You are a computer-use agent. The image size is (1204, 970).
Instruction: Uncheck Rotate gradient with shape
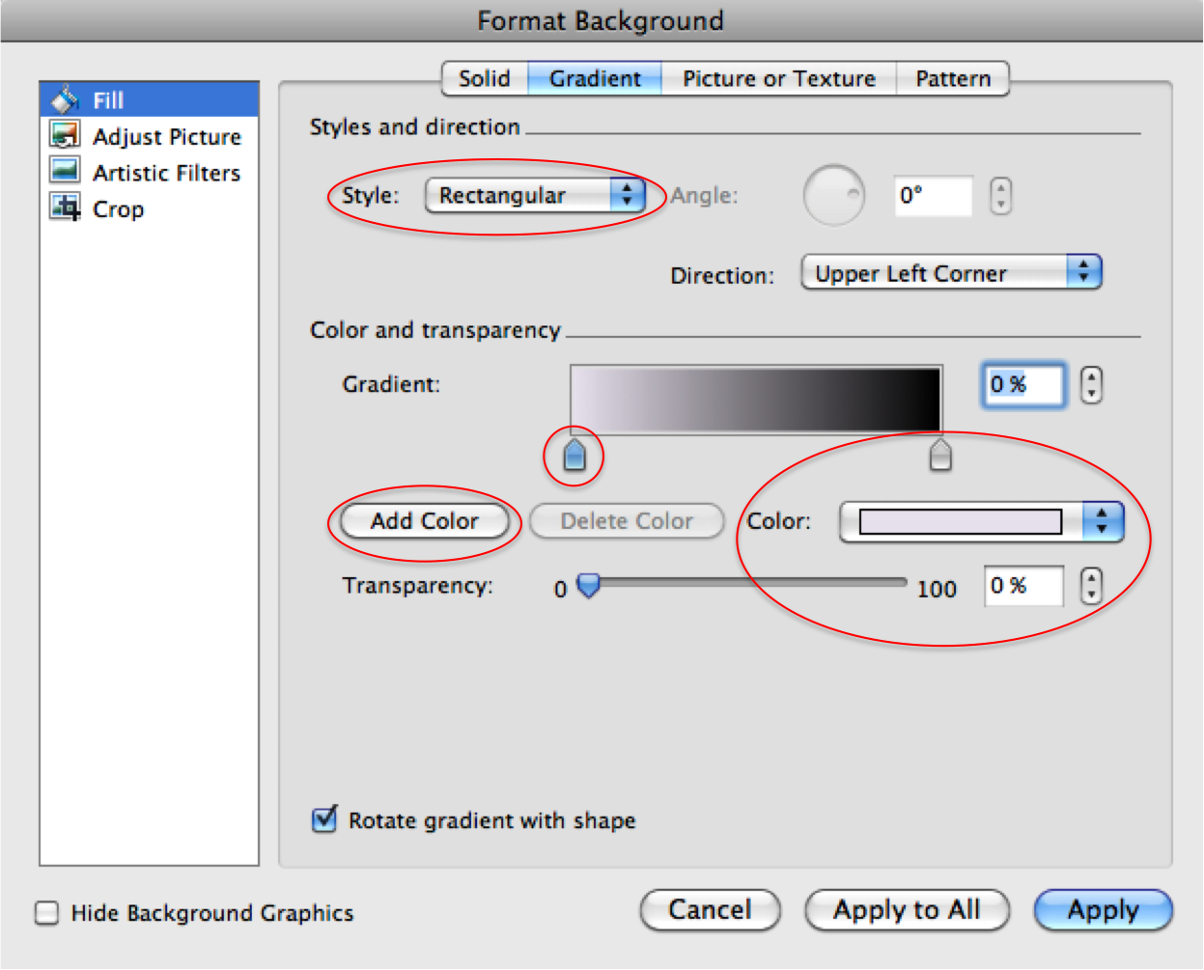coord(324,819)
